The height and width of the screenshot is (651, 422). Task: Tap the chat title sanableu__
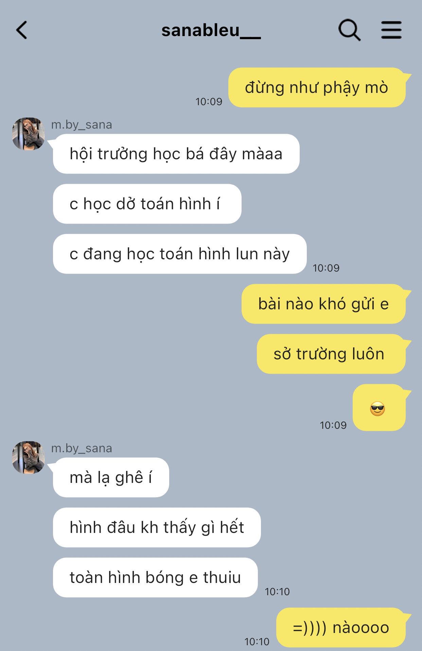[211, 31]
